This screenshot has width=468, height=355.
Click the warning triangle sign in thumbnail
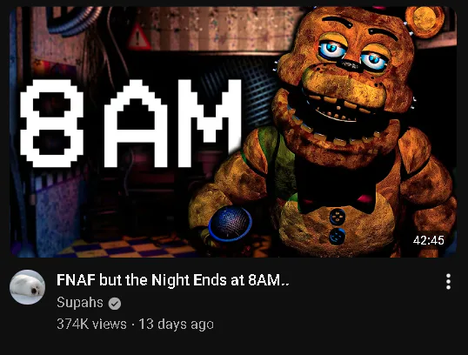tap(139, 37)
